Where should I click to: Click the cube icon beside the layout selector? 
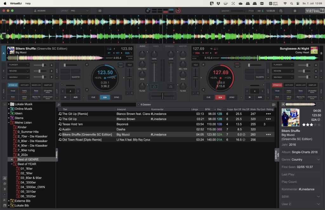pyautogui.click(x=100, y=11)
